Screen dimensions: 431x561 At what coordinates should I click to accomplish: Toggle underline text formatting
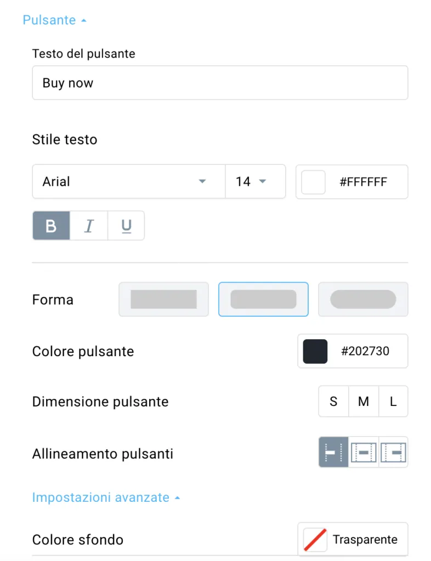coord(126,226)
